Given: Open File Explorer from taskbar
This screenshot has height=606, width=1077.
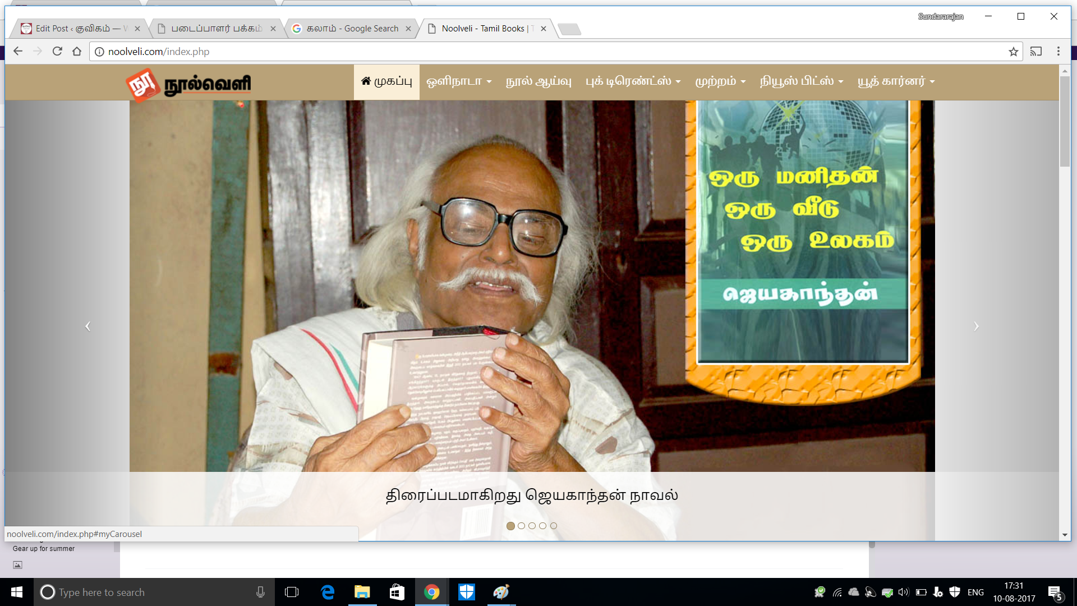Looking at the screenshot, I should (x=362, y=592).
